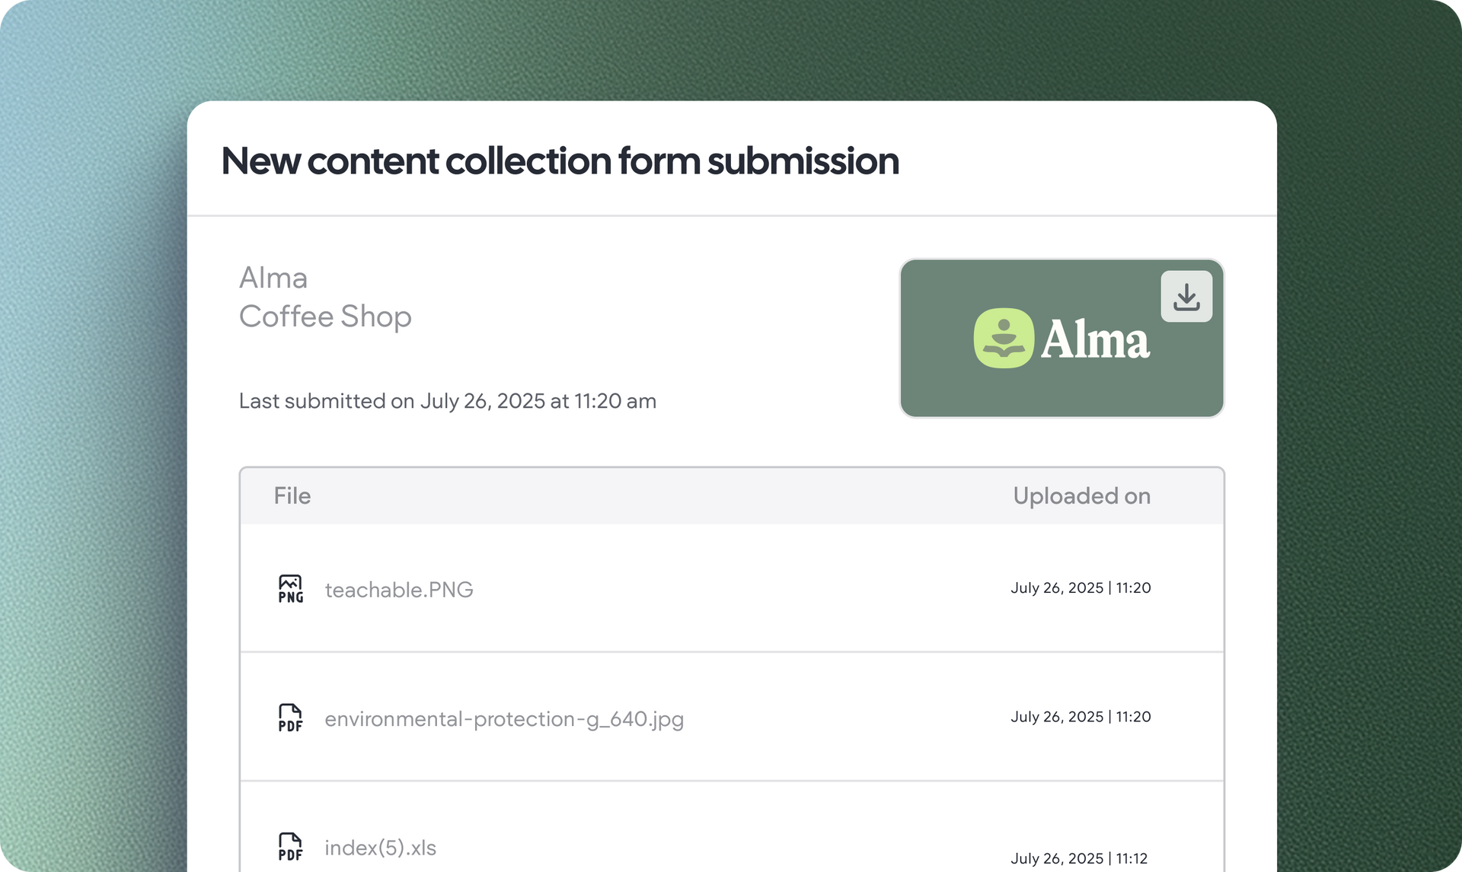Click the Alma wordmark in the logo preview
The width and height of the screenshot is (1462, 872).
click(x=1095, y=339)
